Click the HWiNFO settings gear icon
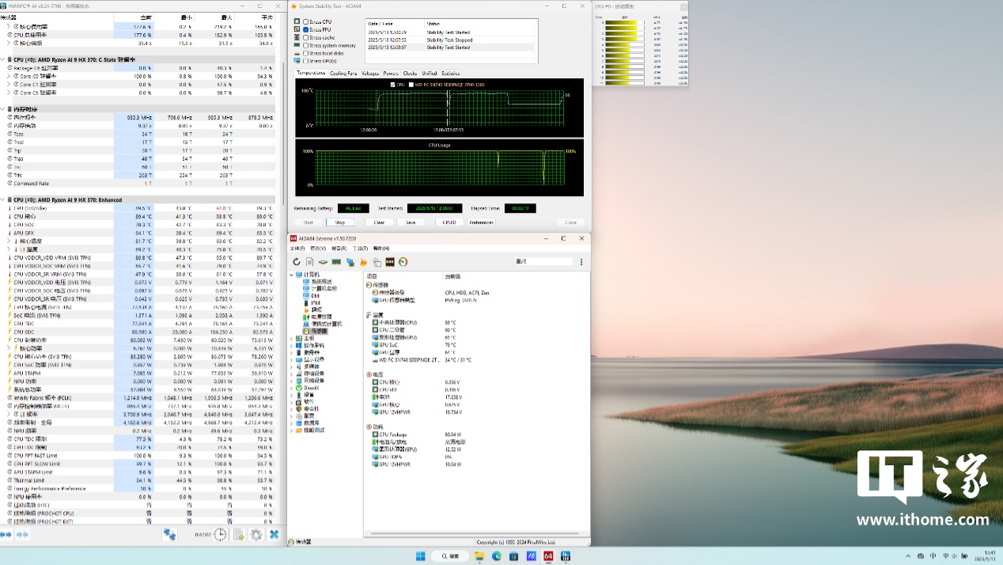1003x565 pixels. click(256, 535)
